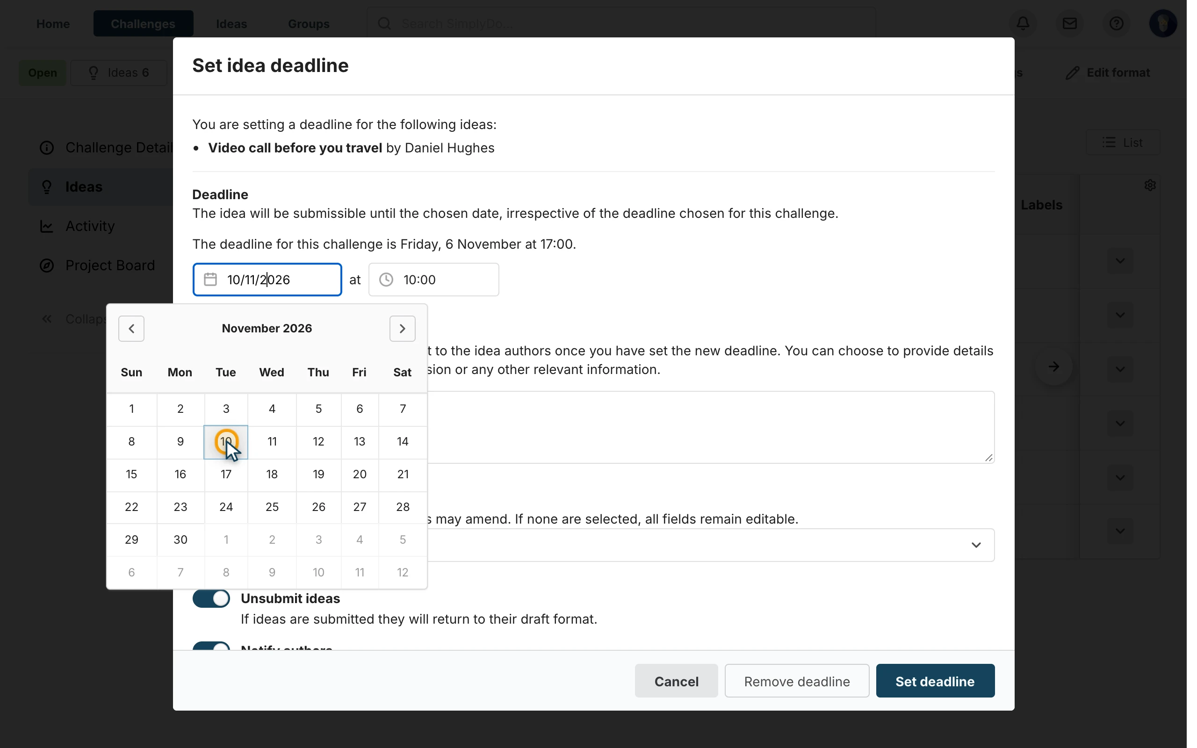Go to previous month in calendar
1197x748 pixels.
131,329
